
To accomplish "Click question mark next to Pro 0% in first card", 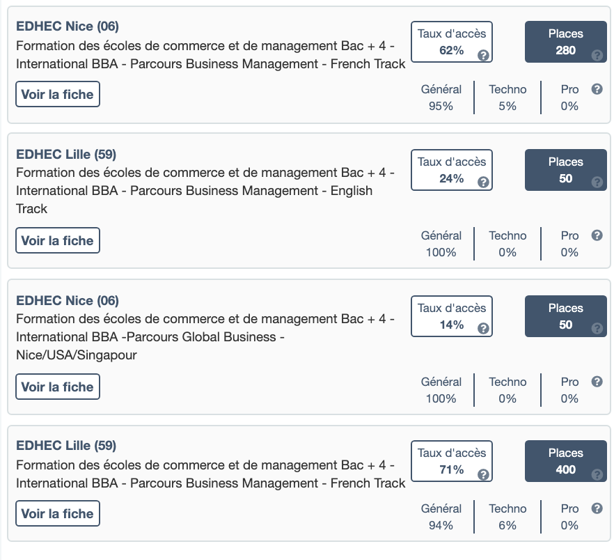I will pyautogui.click(x=597, y=89).
